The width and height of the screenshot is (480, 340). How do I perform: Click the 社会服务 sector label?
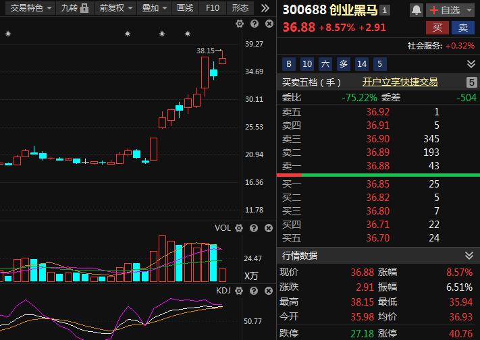(425, 46)
